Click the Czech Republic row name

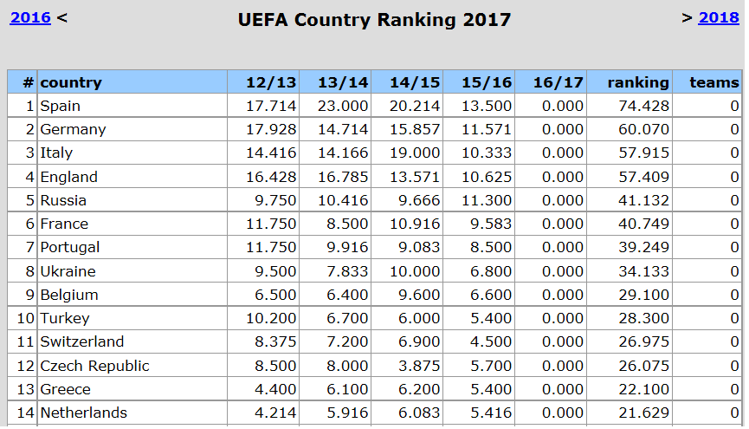(94, 366)
